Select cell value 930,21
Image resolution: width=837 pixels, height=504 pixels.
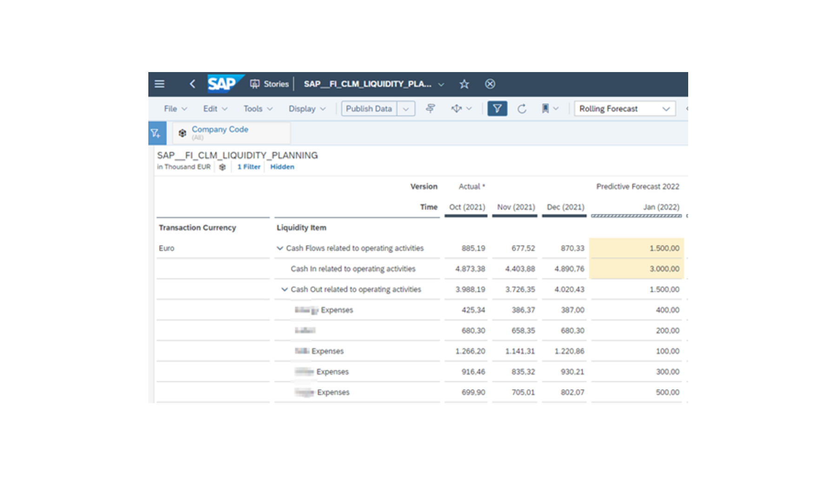(572, 372)
